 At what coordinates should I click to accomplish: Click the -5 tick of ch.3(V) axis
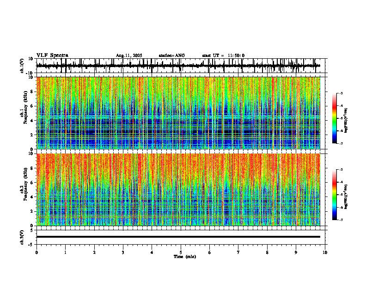31,245
